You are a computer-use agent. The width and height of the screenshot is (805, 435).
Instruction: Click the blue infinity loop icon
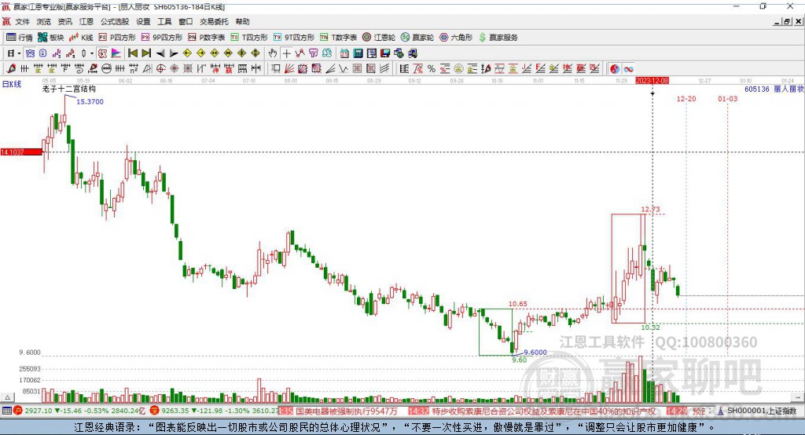628,69
